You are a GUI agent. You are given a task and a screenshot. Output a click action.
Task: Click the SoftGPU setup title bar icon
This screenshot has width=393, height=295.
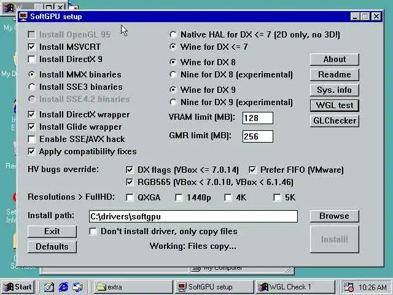click(x=23, y=17)
